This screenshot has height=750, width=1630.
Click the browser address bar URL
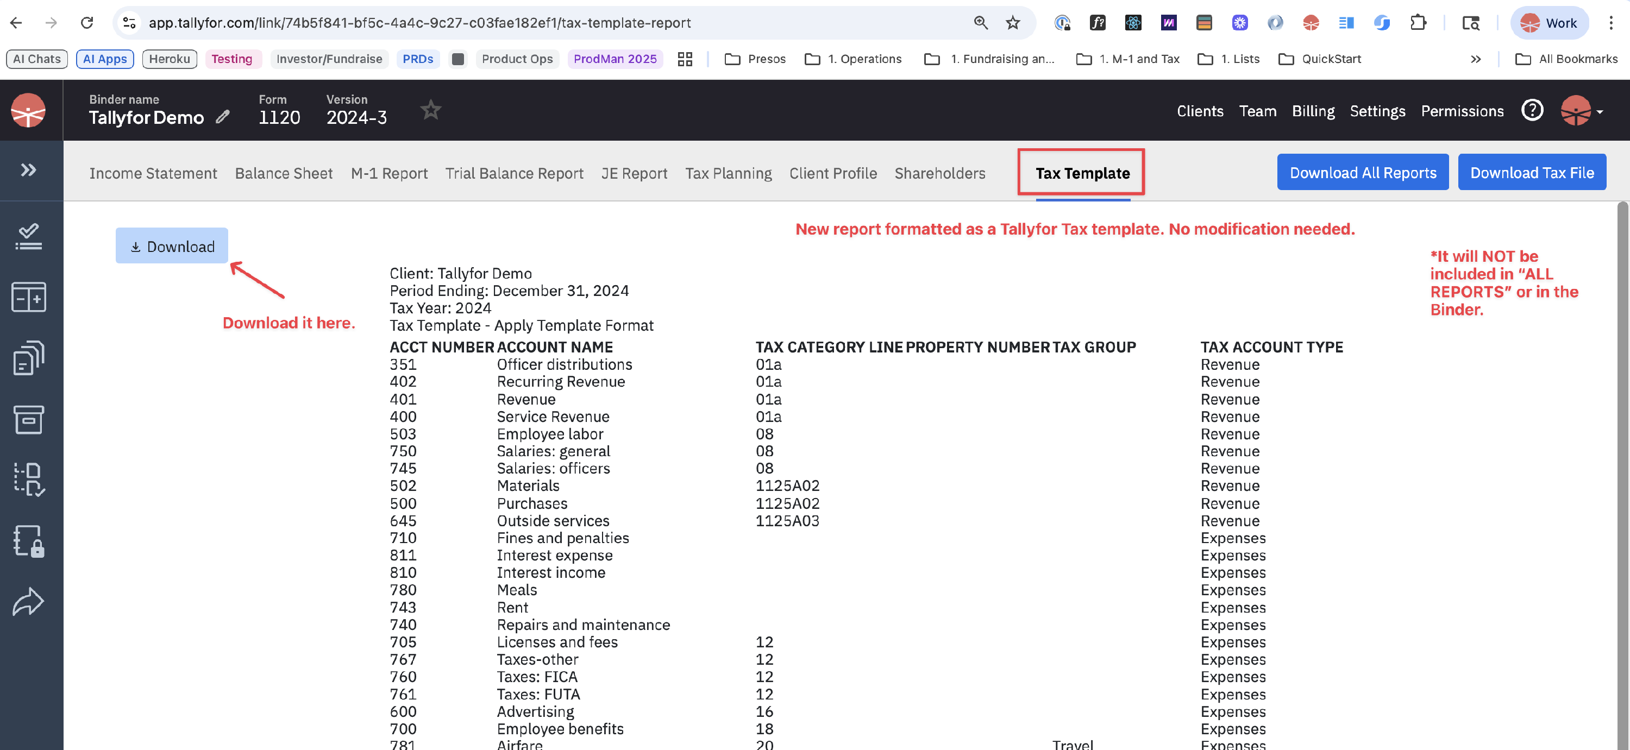(419, 23)
